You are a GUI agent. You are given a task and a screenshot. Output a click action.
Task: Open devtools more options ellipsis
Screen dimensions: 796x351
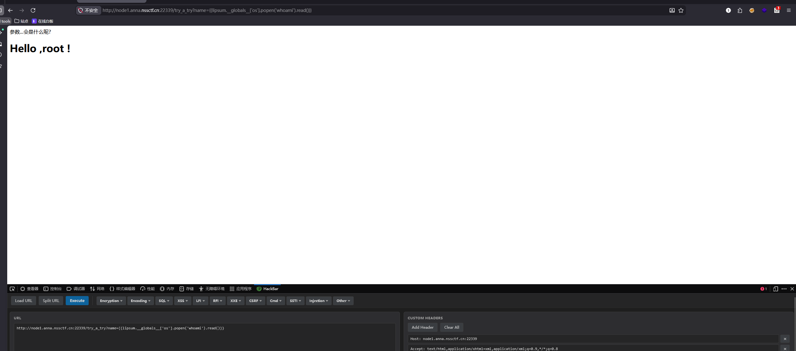(784, 289)
